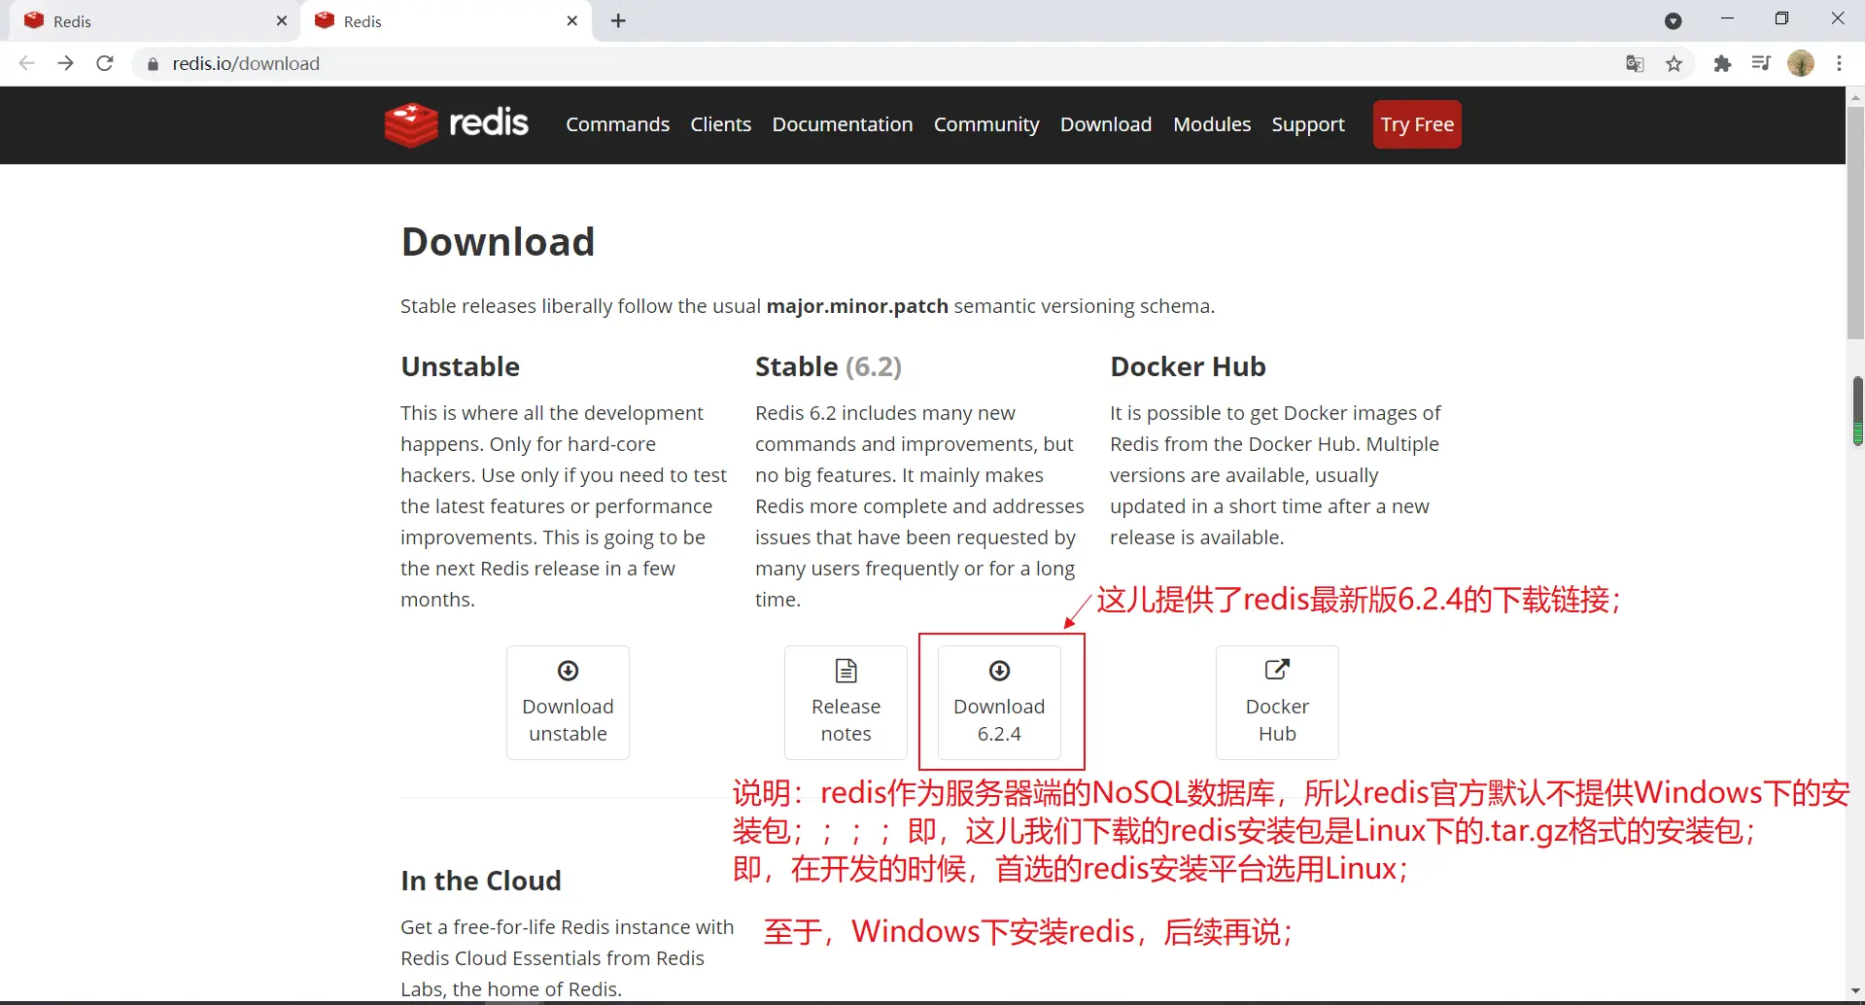Screen dimensions: 1865x1005
Task: Click the Redis logo in the site header
Action: pyautogui.click(x=457, y=124)
